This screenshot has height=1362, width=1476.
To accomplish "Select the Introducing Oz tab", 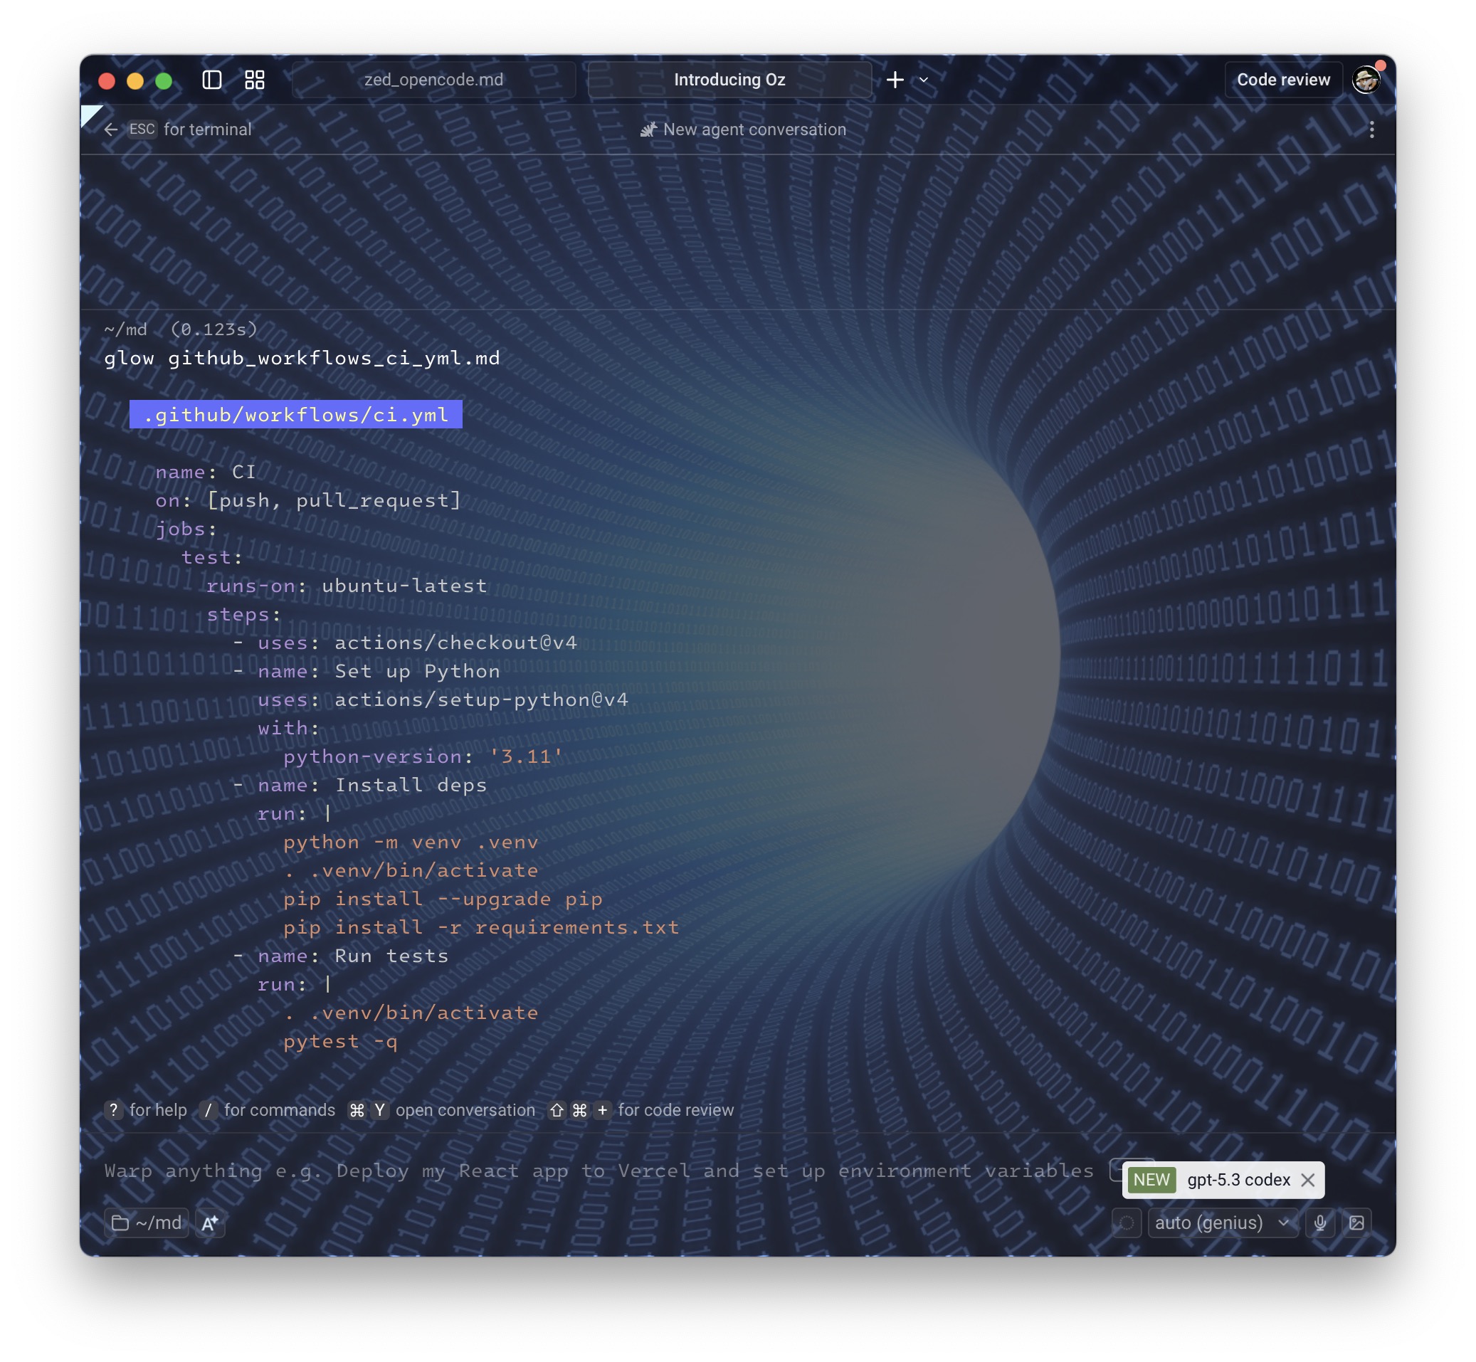I will tap(729, 80).
